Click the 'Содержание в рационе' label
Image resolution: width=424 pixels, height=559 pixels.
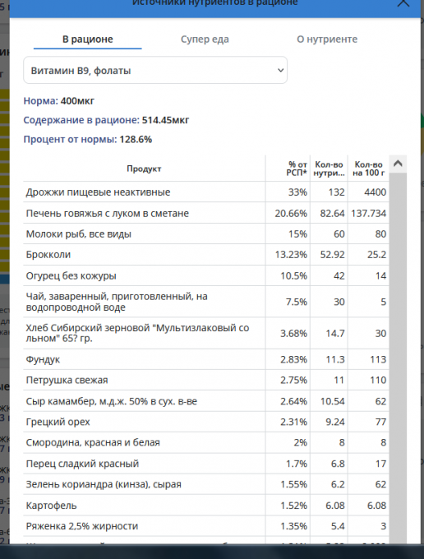pos(81,120)
